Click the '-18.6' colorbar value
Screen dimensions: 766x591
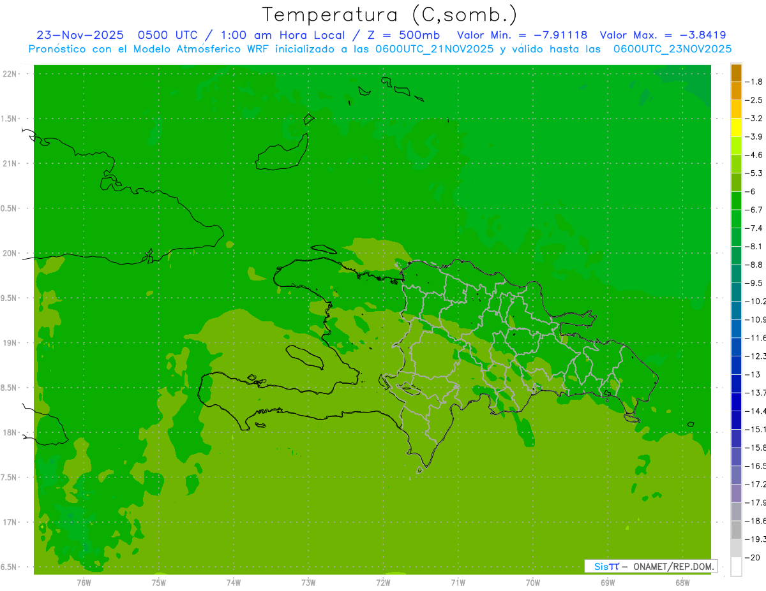pos(756,521)
